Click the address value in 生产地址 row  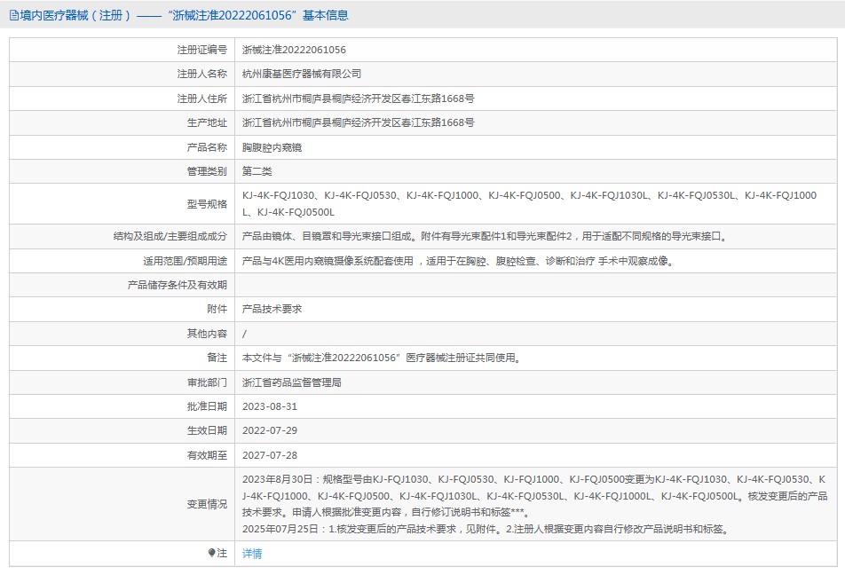[x=358, y=122]
